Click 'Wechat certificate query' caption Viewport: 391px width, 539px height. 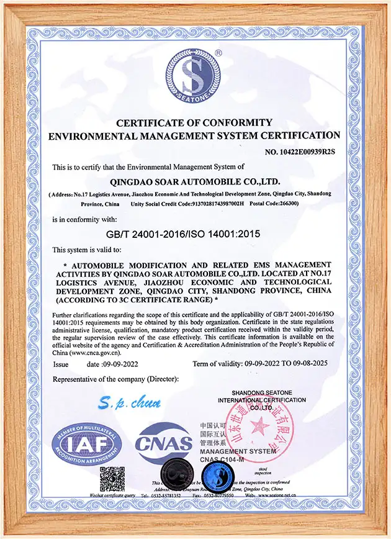coord(112,496)
